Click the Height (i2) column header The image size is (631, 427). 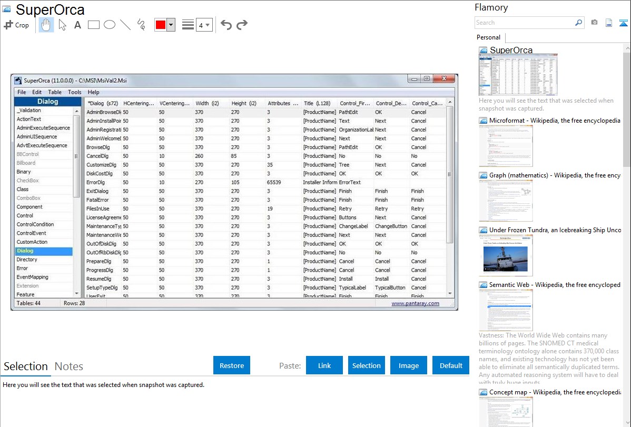tap(247, 103)
